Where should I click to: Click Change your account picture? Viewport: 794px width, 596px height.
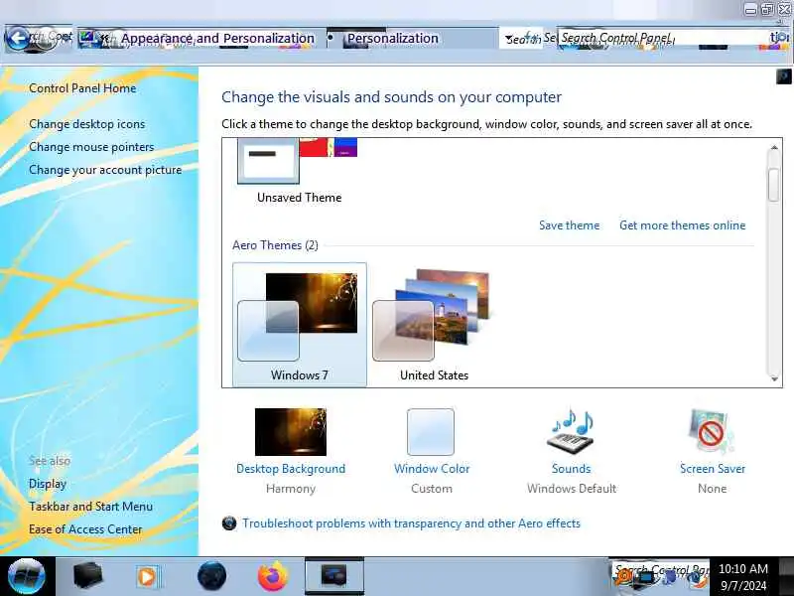coord(105,170)
